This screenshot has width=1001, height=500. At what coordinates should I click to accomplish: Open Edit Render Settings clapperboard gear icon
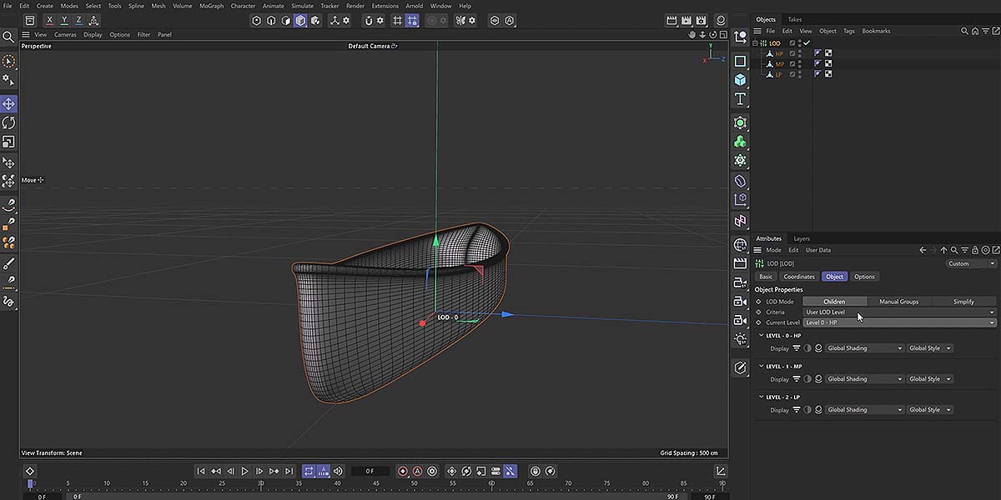[x=702, y=20]
